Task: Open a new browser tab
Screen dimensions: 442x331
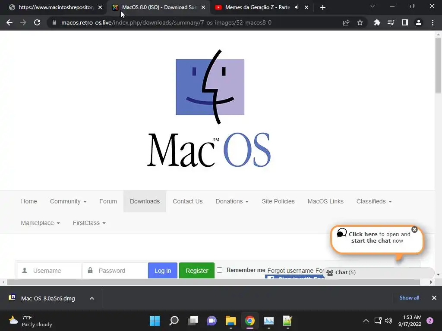Action: (x=323, y=7)
